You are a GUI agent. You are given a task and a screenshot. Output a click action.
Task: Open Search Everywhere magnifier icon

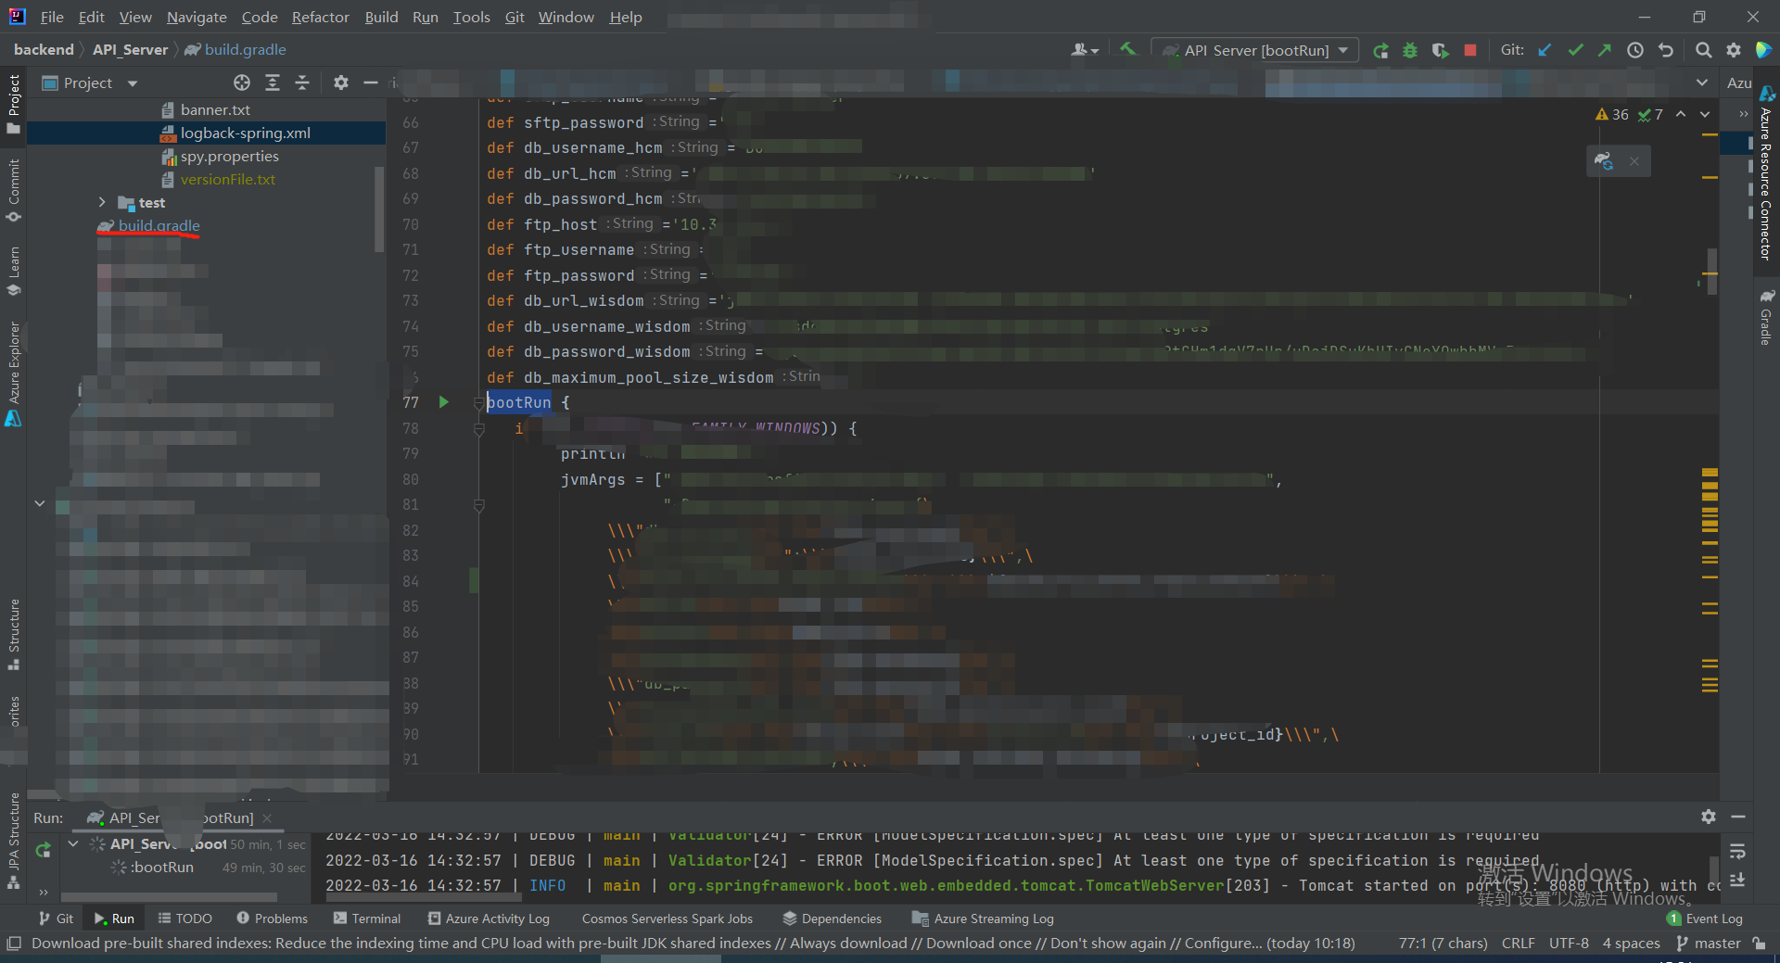(x=1703, y=50)
